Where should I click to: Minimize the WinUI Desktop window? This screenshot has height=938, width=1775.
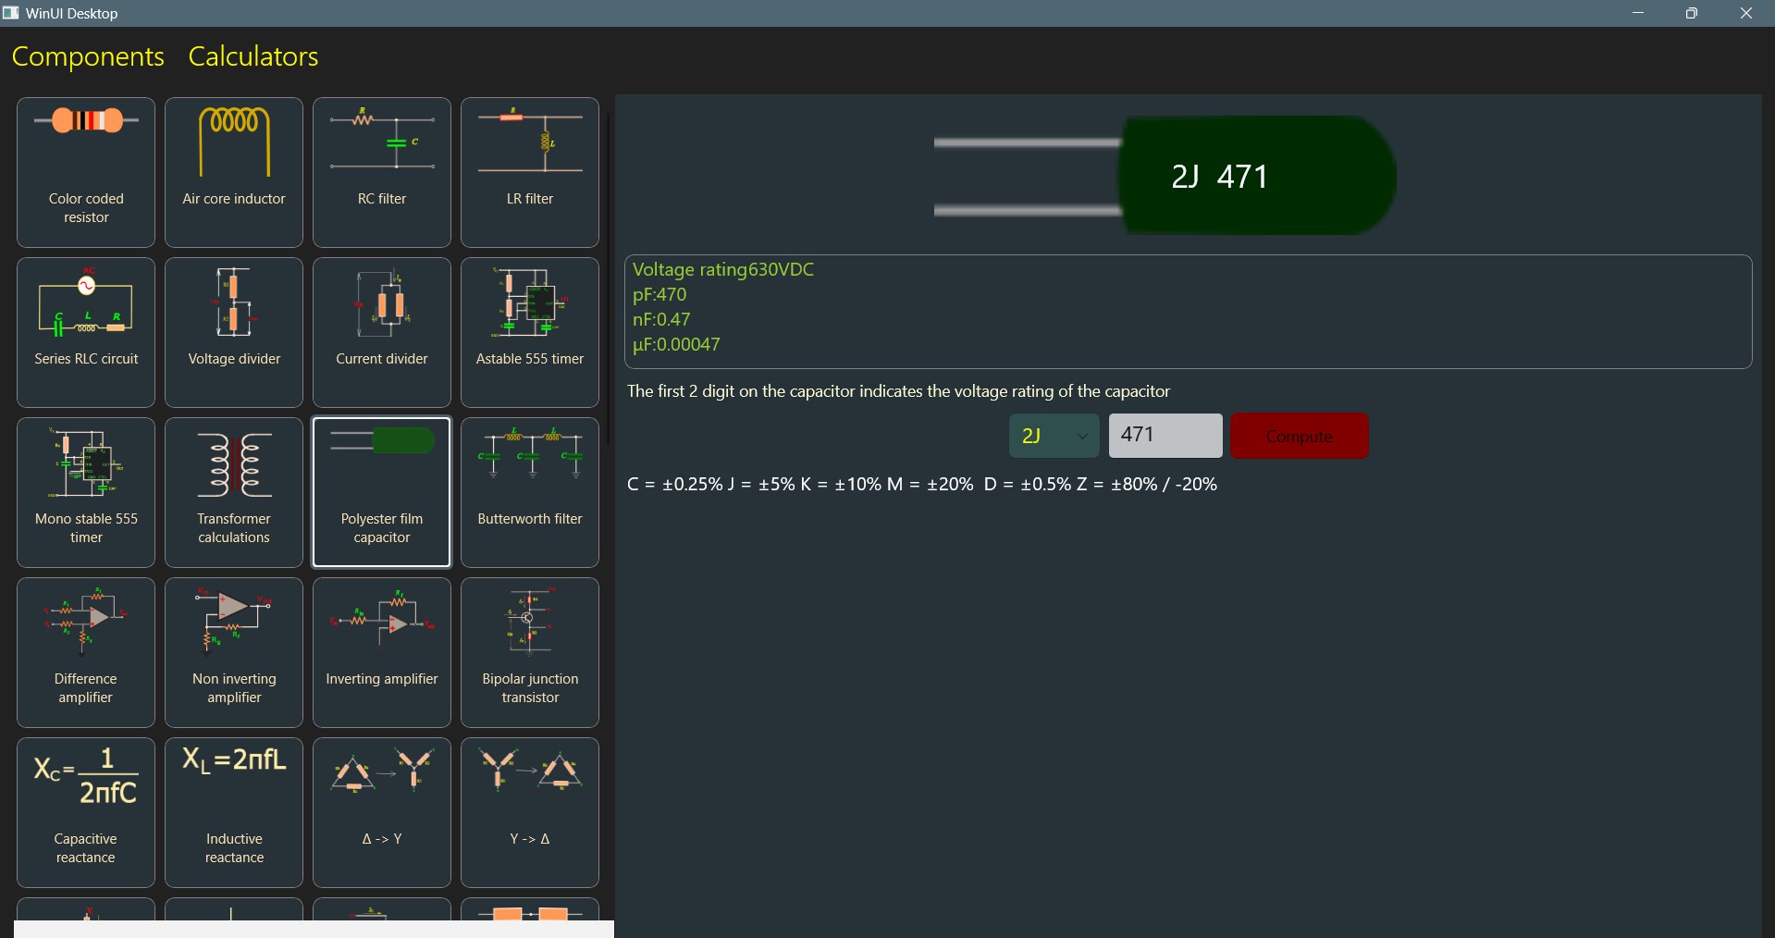tap(1638, 13)
